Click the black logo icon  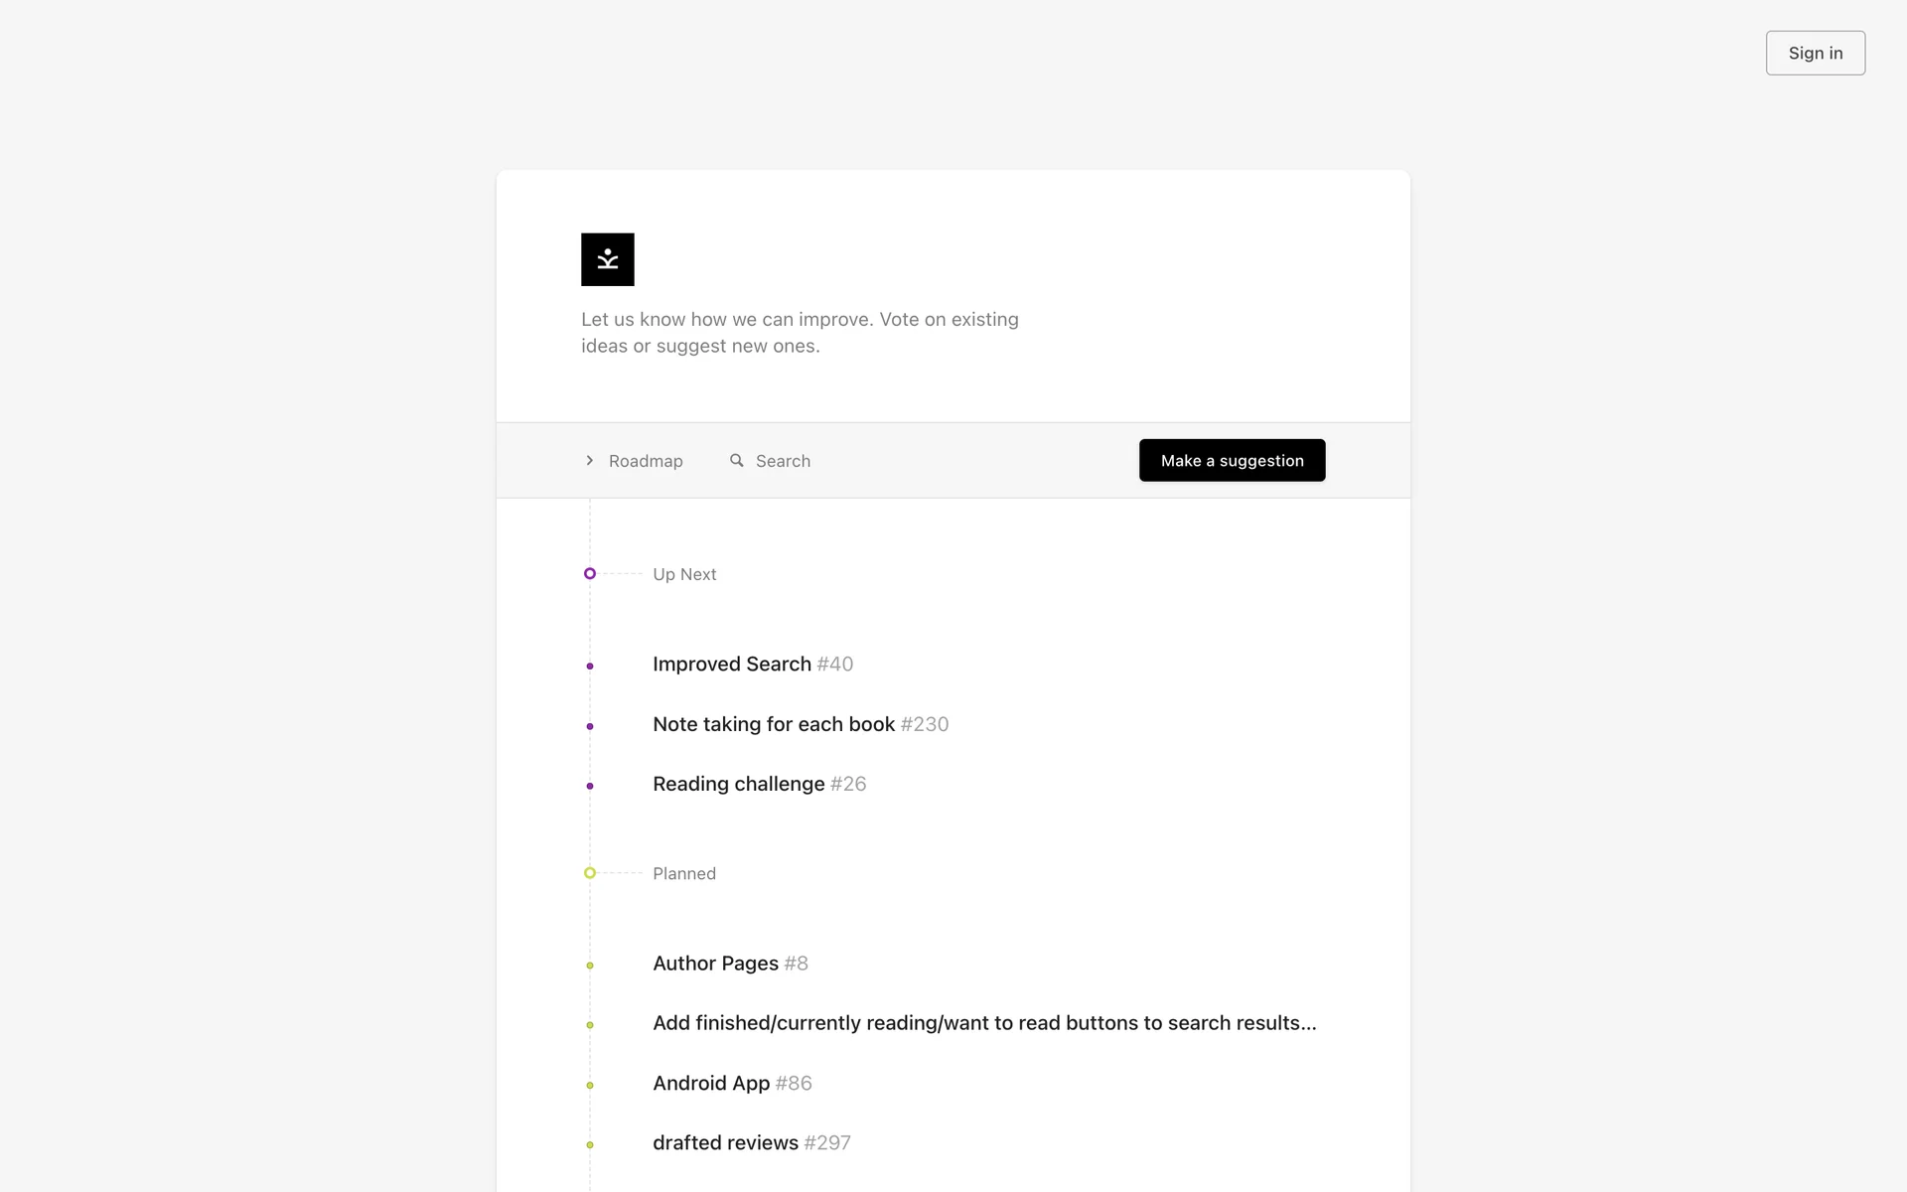[607, 259]
